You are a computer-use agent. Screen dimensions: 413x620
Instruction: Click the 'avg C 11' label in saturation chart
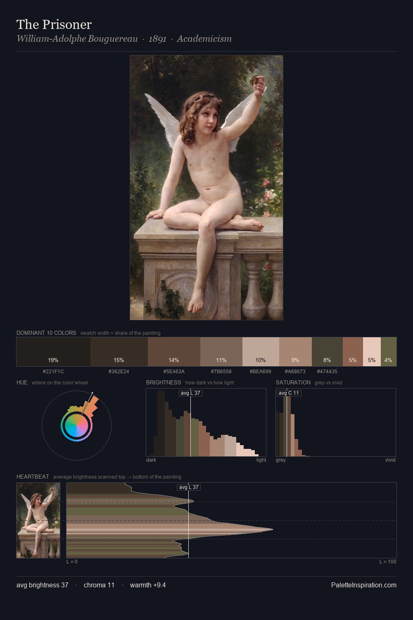(x=289, y=393)
